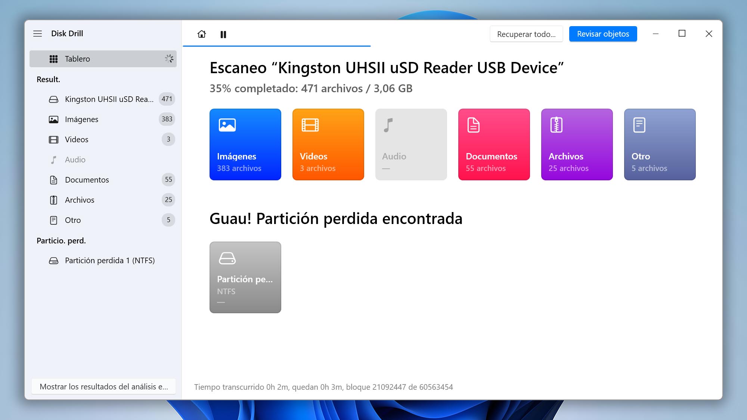Open the purple Archivos 25 archivos card

577,144
